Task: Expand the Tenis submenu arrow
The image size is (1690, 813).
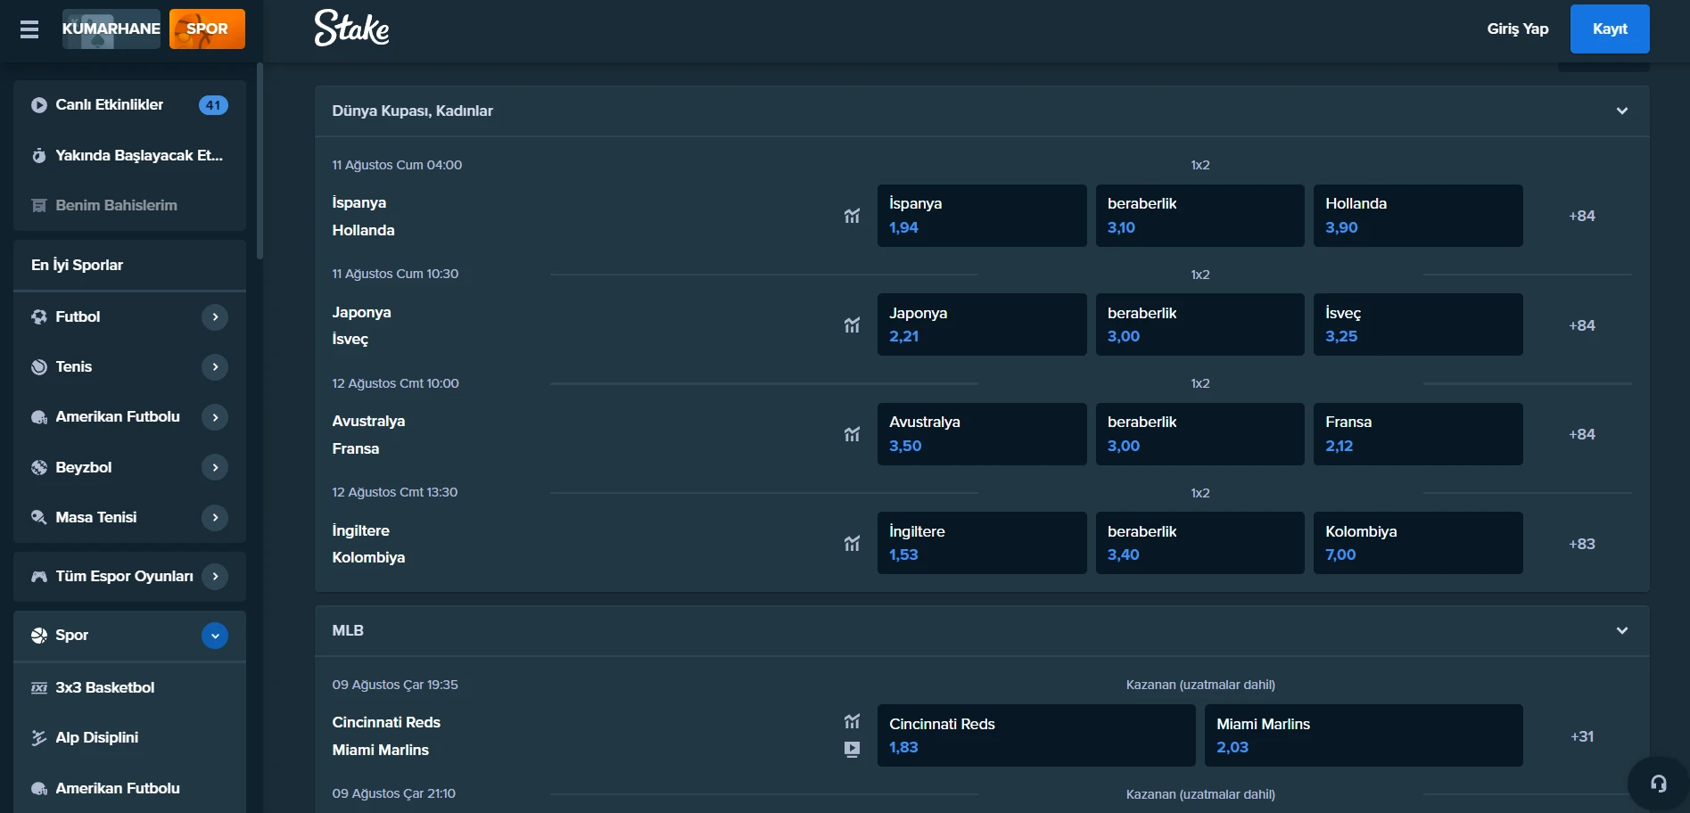Action: [x=215, y=366]
